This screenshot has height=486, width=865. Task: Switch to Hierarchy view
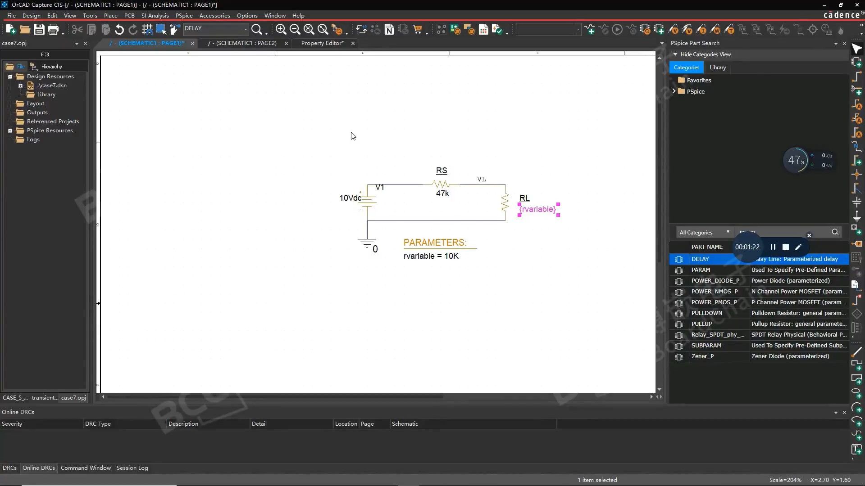(46, 67)
